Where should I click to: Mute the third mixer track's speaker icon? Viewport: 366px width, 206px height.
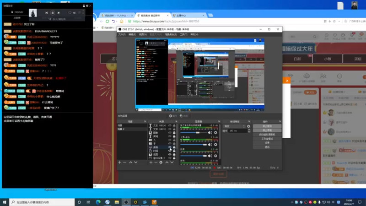click(x=210, y=156)
